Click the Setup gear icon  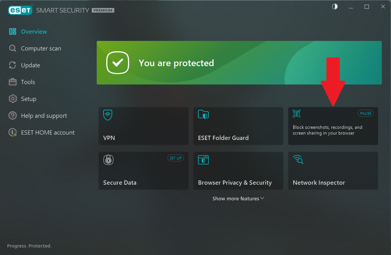point(13,99)
